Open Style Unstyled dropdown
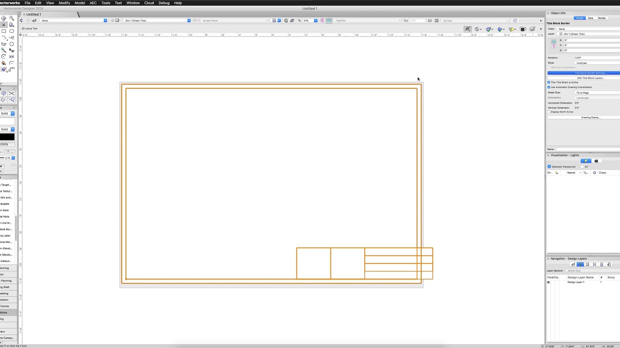The height and width of the screenshot is (348, 620). (x=597, y=63)
